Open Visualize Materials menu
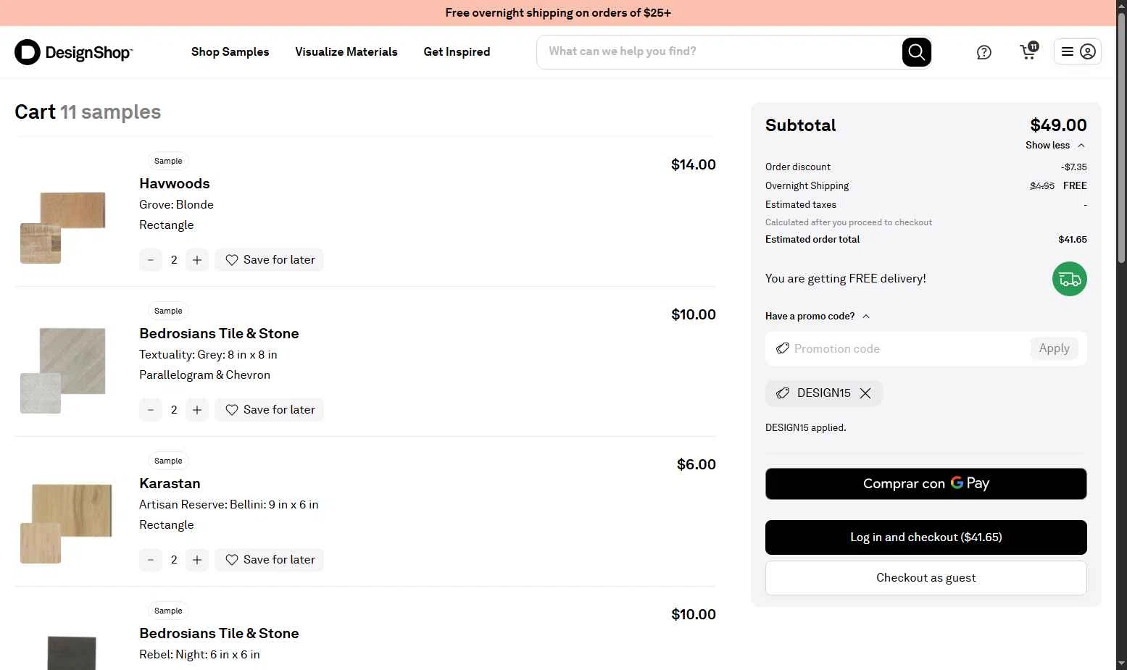 click(346, 51)
